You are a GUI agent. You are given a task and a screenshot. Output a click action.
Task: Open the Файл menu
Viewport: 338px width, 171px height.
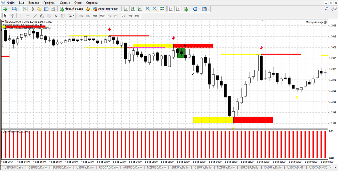coord(11,3)
